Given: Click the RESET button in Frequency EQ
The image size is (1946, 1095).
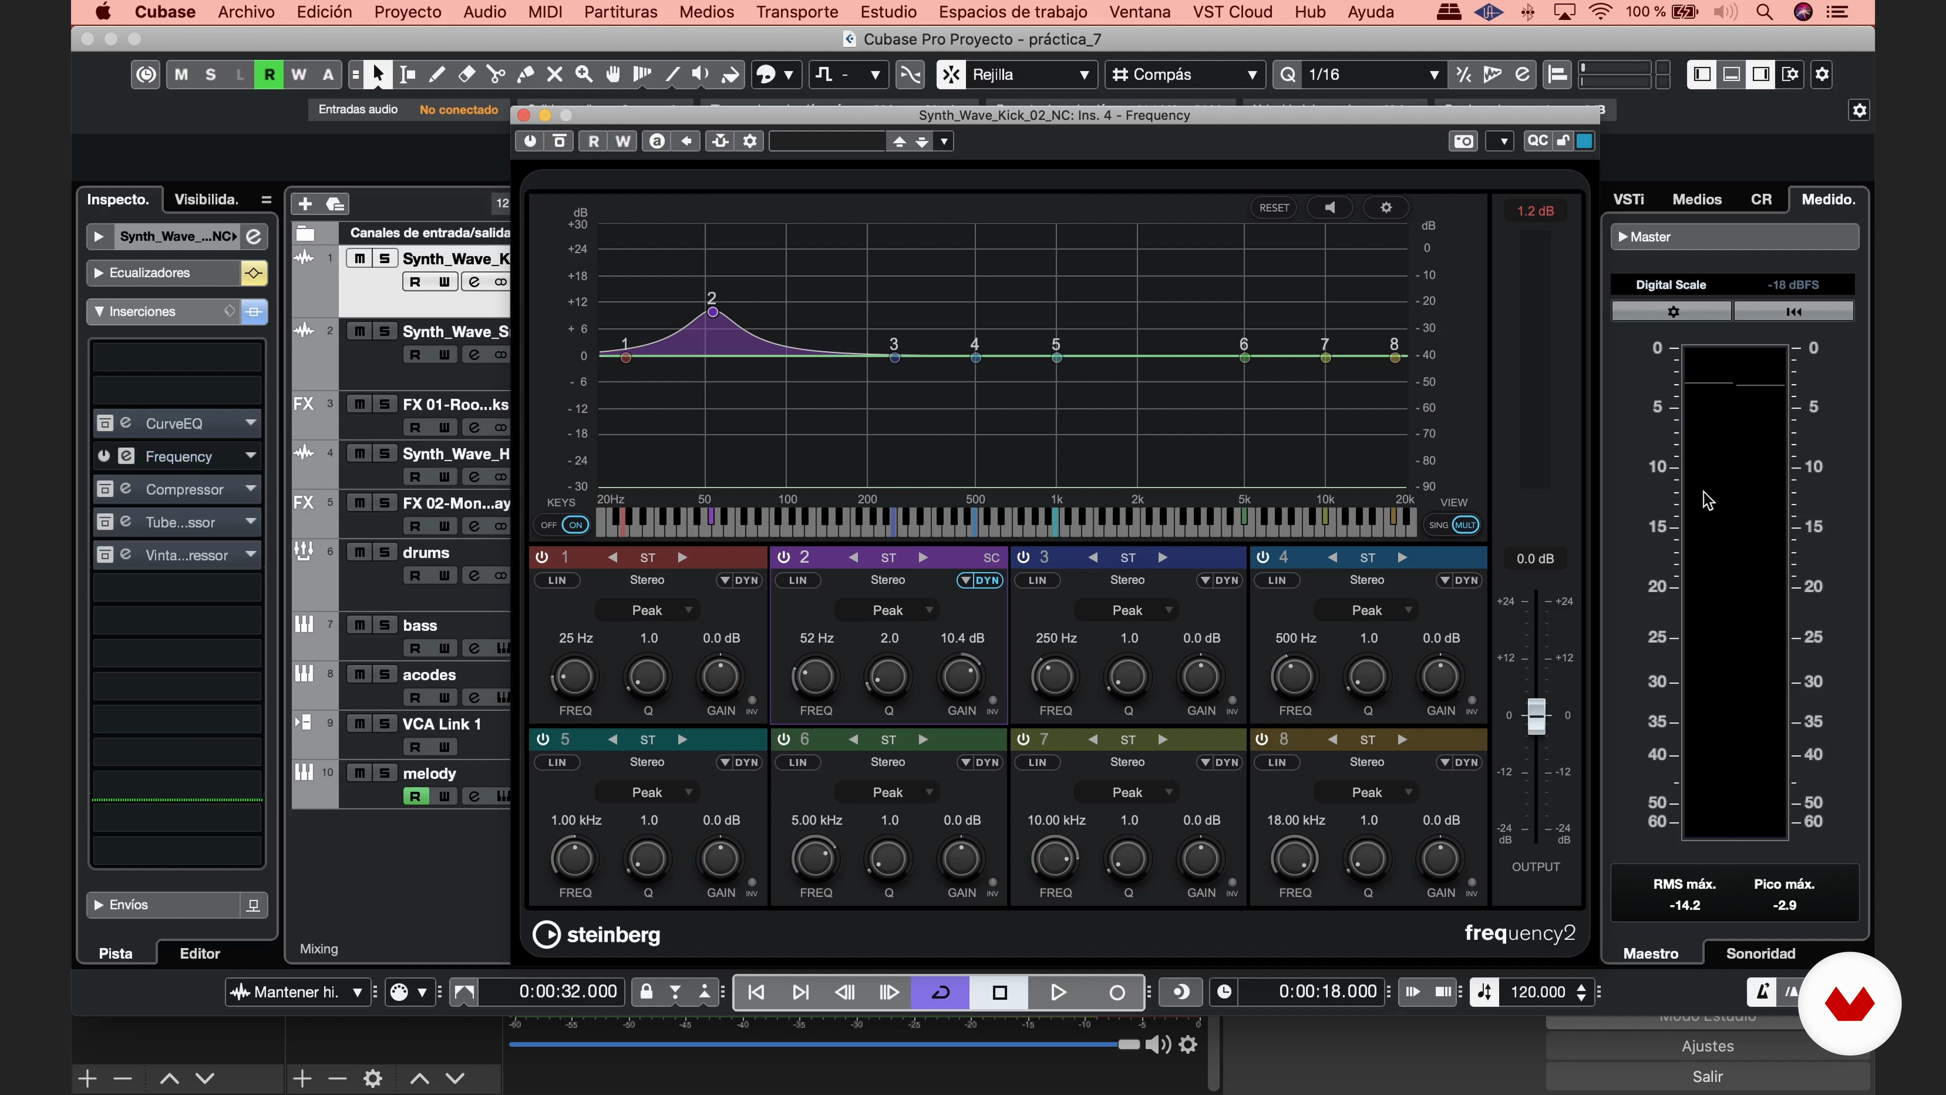Looking at the screenshot, I should (1274, 207).
